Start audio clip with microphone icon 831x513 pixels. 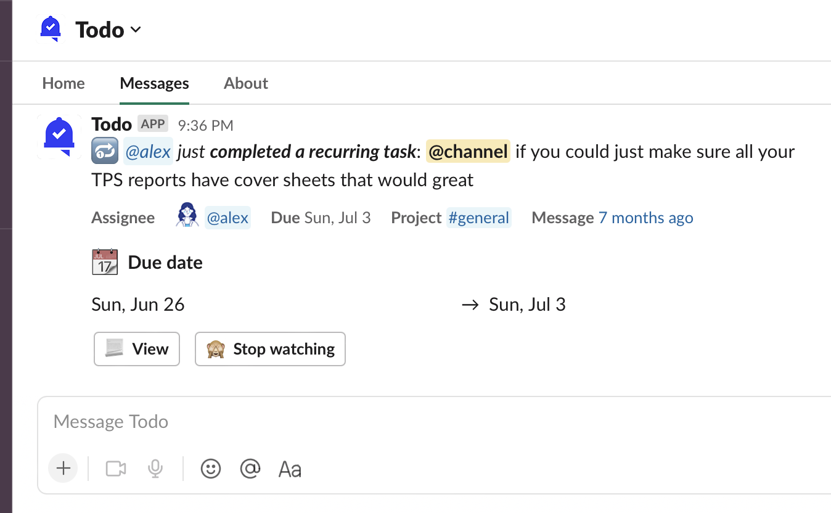point(155,469)
